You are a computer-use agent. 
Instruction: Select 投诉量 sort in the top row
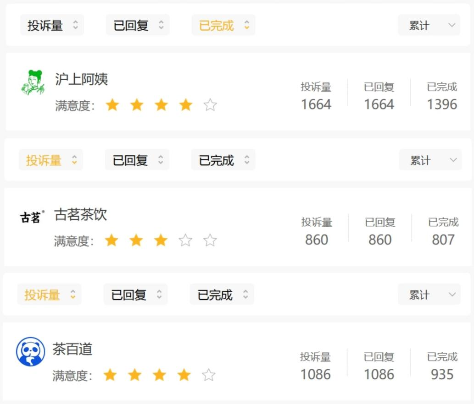click(x=52, y=25)
